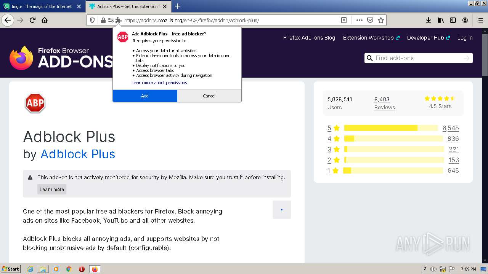Open the 836 four-star count link
This screenshot has height=274, width=488.
(453, 139)
